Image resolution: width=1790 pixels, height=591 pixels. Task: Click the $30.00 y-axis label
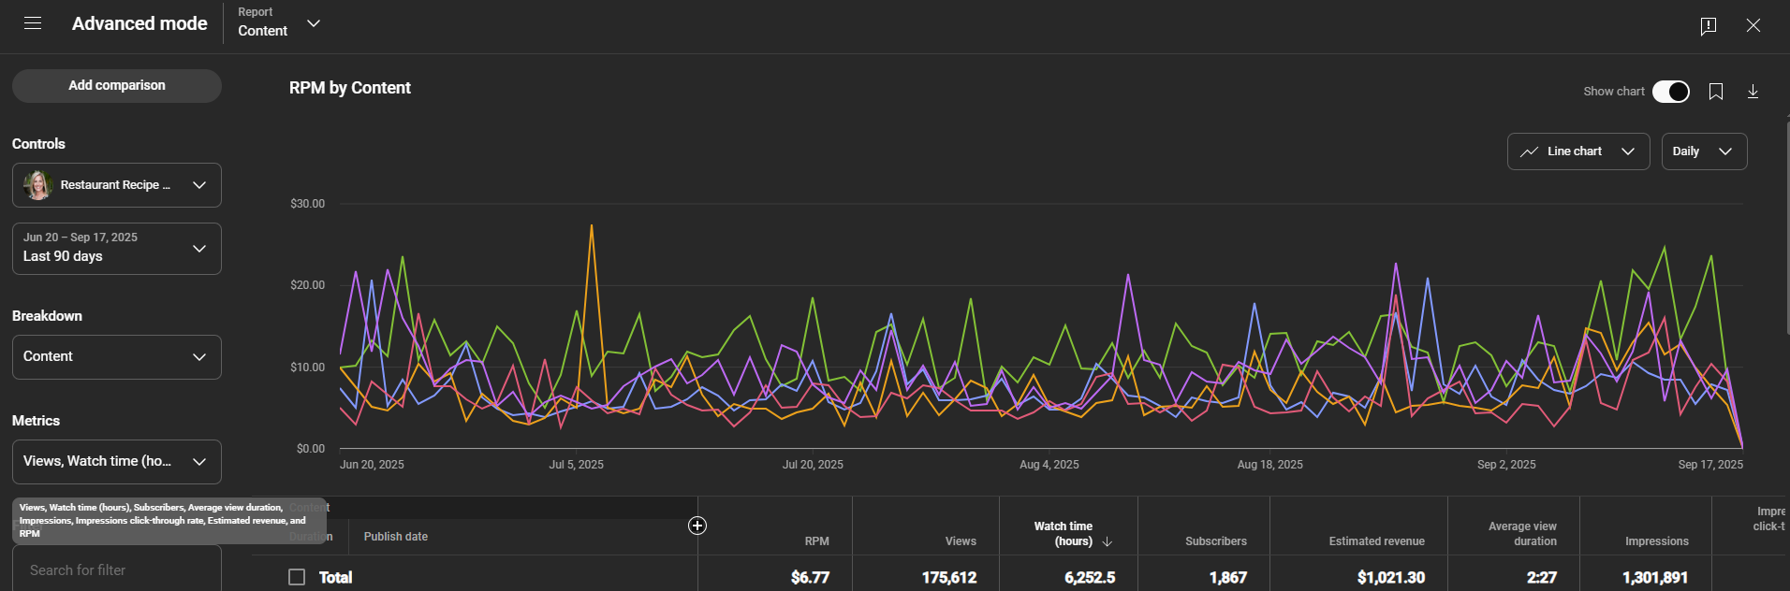307,204
